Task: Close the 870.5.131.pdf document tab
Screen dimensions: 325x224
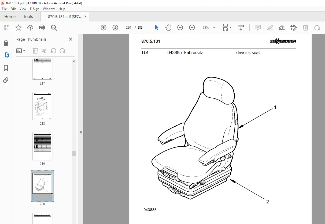Action: 85,17
